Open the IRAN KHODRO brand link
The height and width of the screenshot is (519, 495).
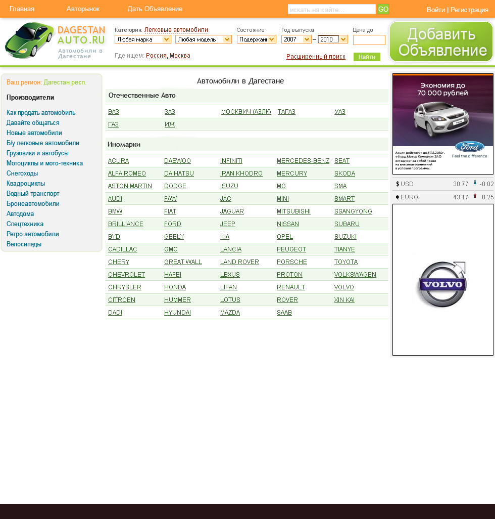point(241,174)
